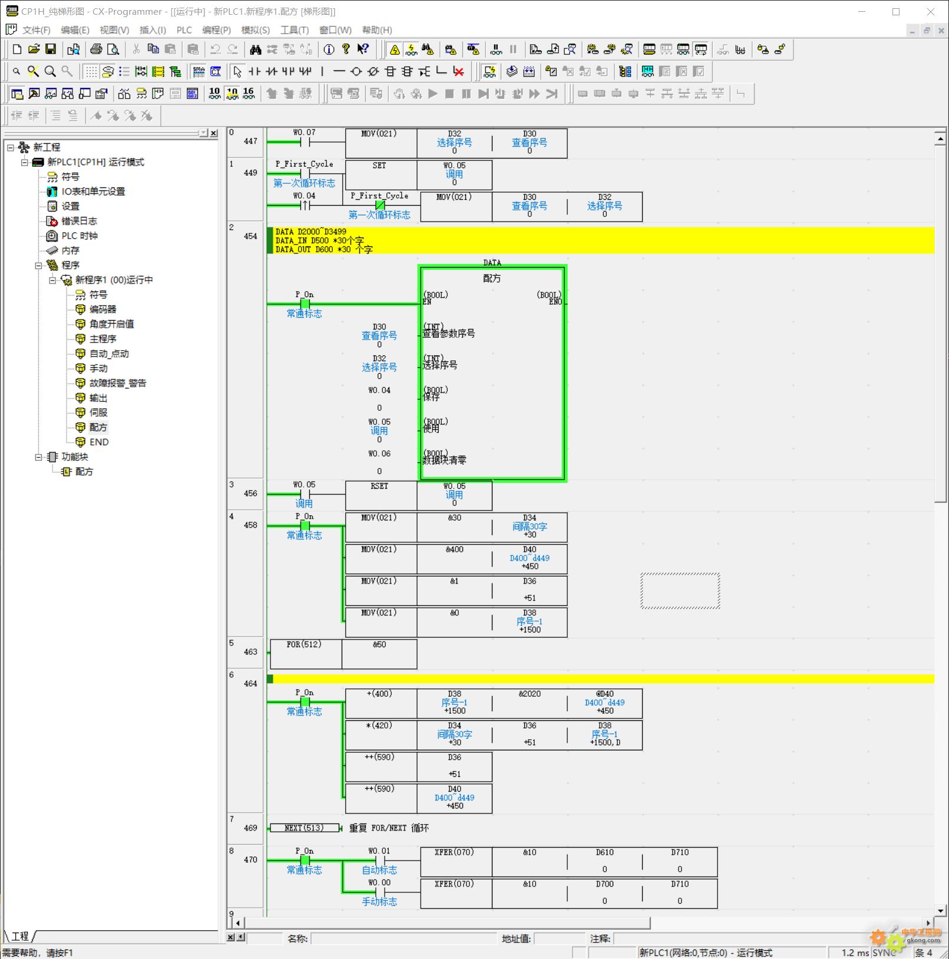
Task: Click the Print toolbar icon
Action: click(96, 50)
